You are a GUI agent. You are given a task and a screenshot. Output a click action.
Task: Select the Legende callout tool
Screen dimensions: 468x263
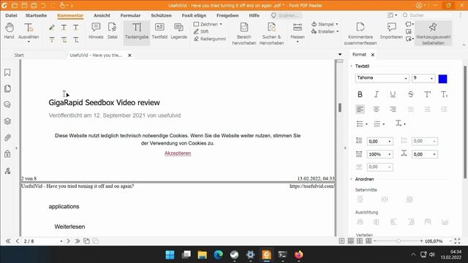pyautogui.click(x=178, y=31)
